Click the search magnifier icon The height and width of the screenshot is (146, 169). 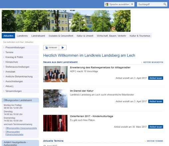click(165, 4)
